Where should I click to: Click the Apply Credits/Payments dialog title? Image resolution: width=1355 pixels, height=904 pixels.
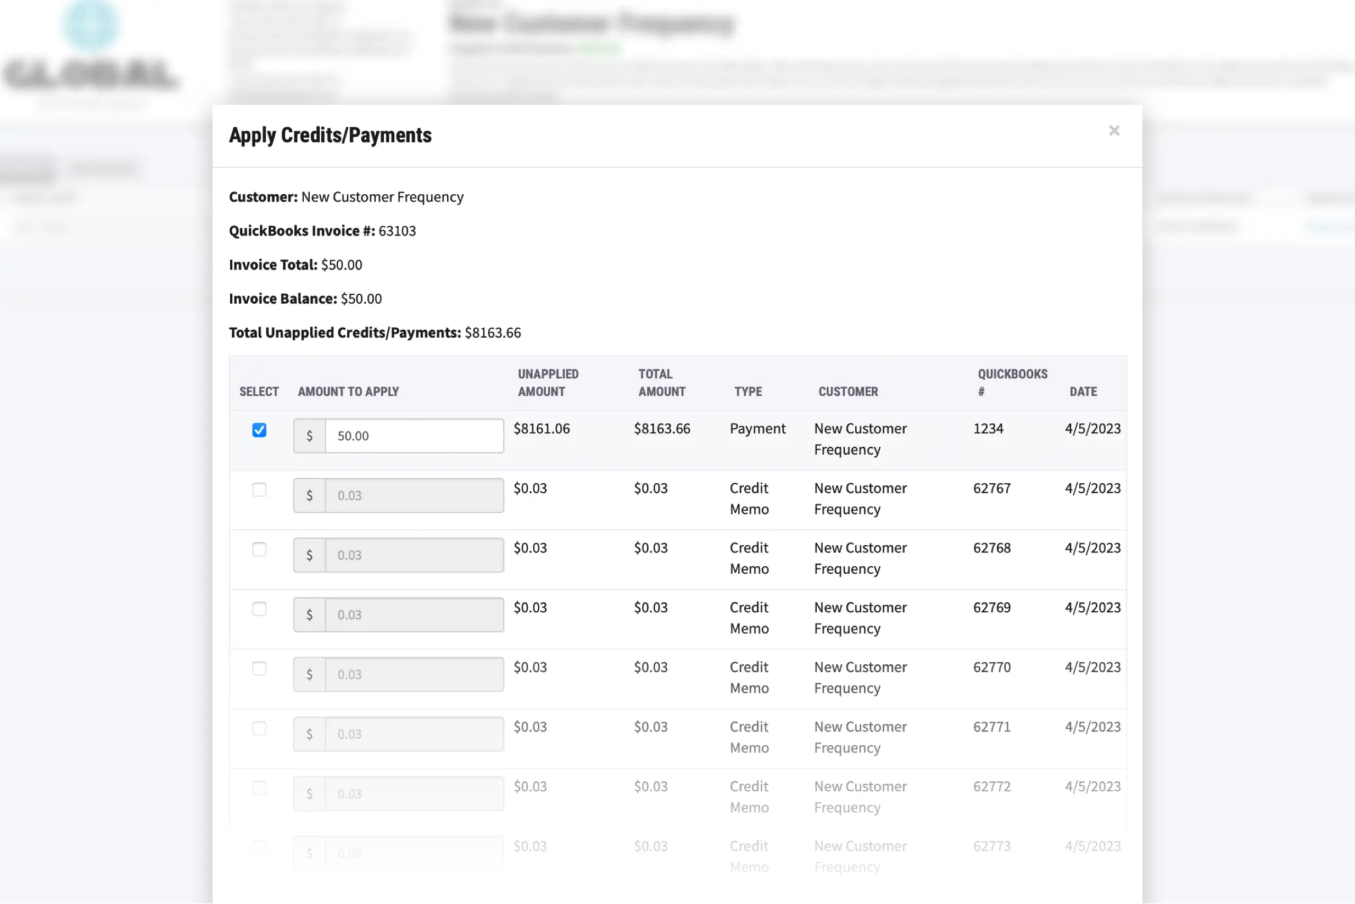330,135
